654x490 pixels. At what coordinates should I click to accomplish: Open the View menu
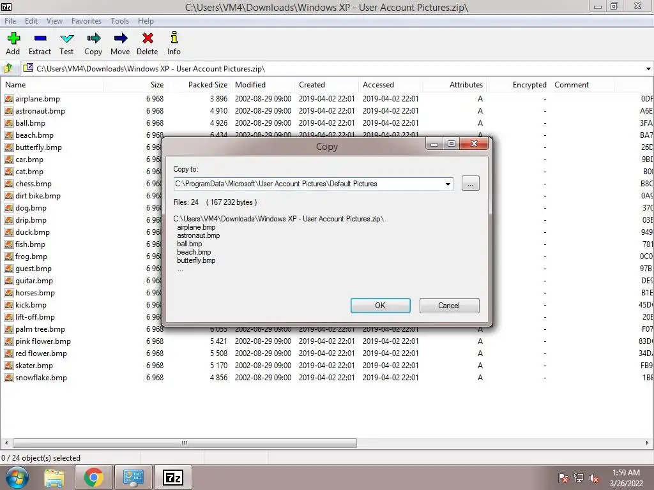55,21
